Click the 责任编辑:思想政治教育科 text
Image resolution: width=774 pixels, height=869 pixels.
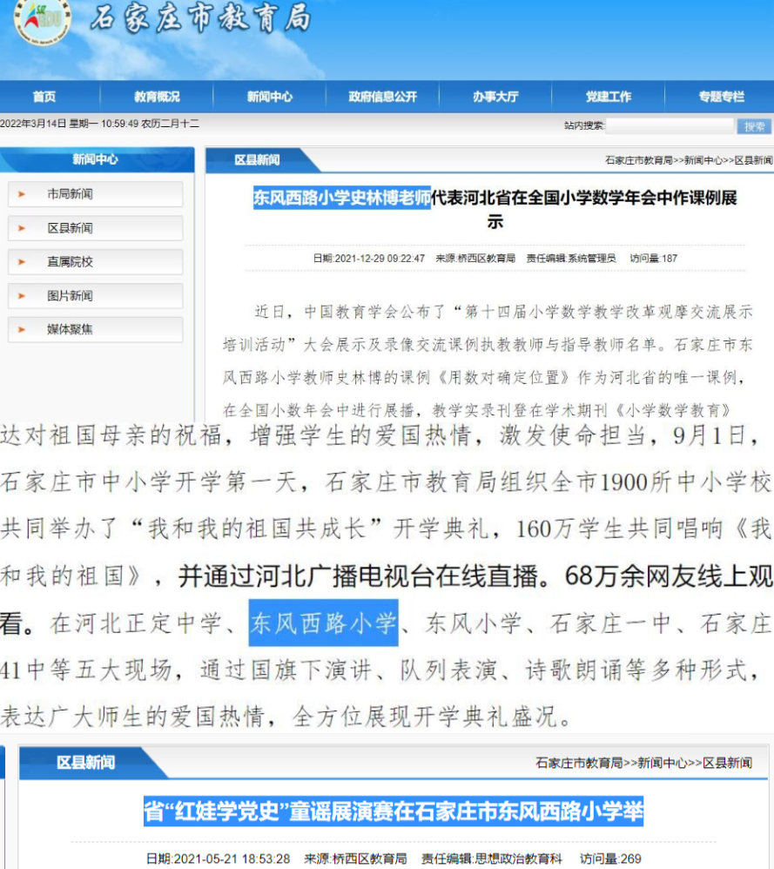[x=492, y=859]
